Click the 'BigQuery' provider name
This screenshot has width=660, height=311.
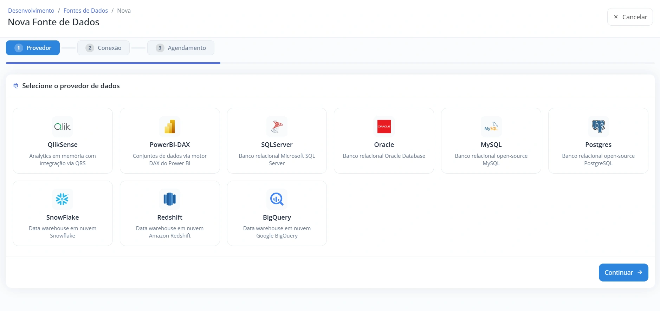277,217
